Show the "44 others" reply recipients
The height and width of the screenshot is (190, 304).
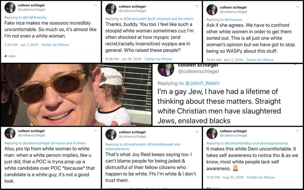click(185, 19)
